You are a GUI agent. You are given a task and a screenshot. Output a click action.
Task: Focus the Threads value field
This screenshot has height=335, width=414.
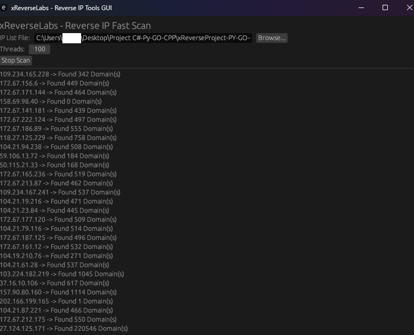39,49
